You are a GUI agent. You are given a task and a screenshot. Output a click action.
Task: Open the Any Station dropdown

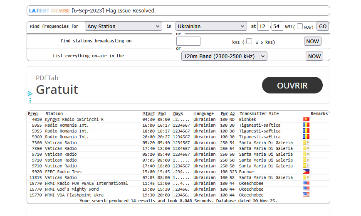[x=124, y=26]
